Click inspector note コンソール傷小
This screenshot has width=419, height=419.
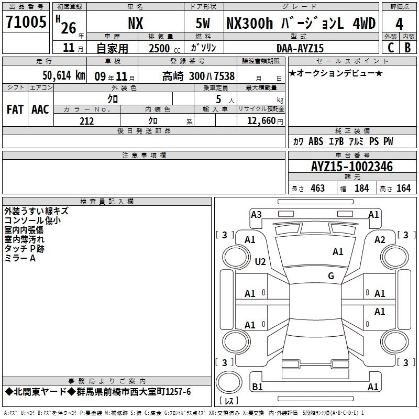pos(32,220)
